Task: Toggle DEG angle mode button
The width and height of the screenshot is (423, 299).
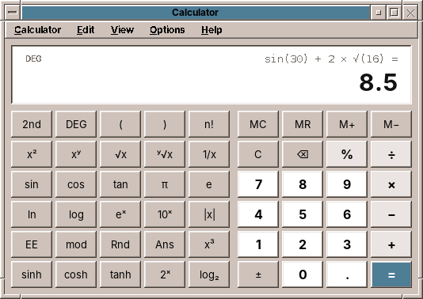Action: [x=76, y=124]
